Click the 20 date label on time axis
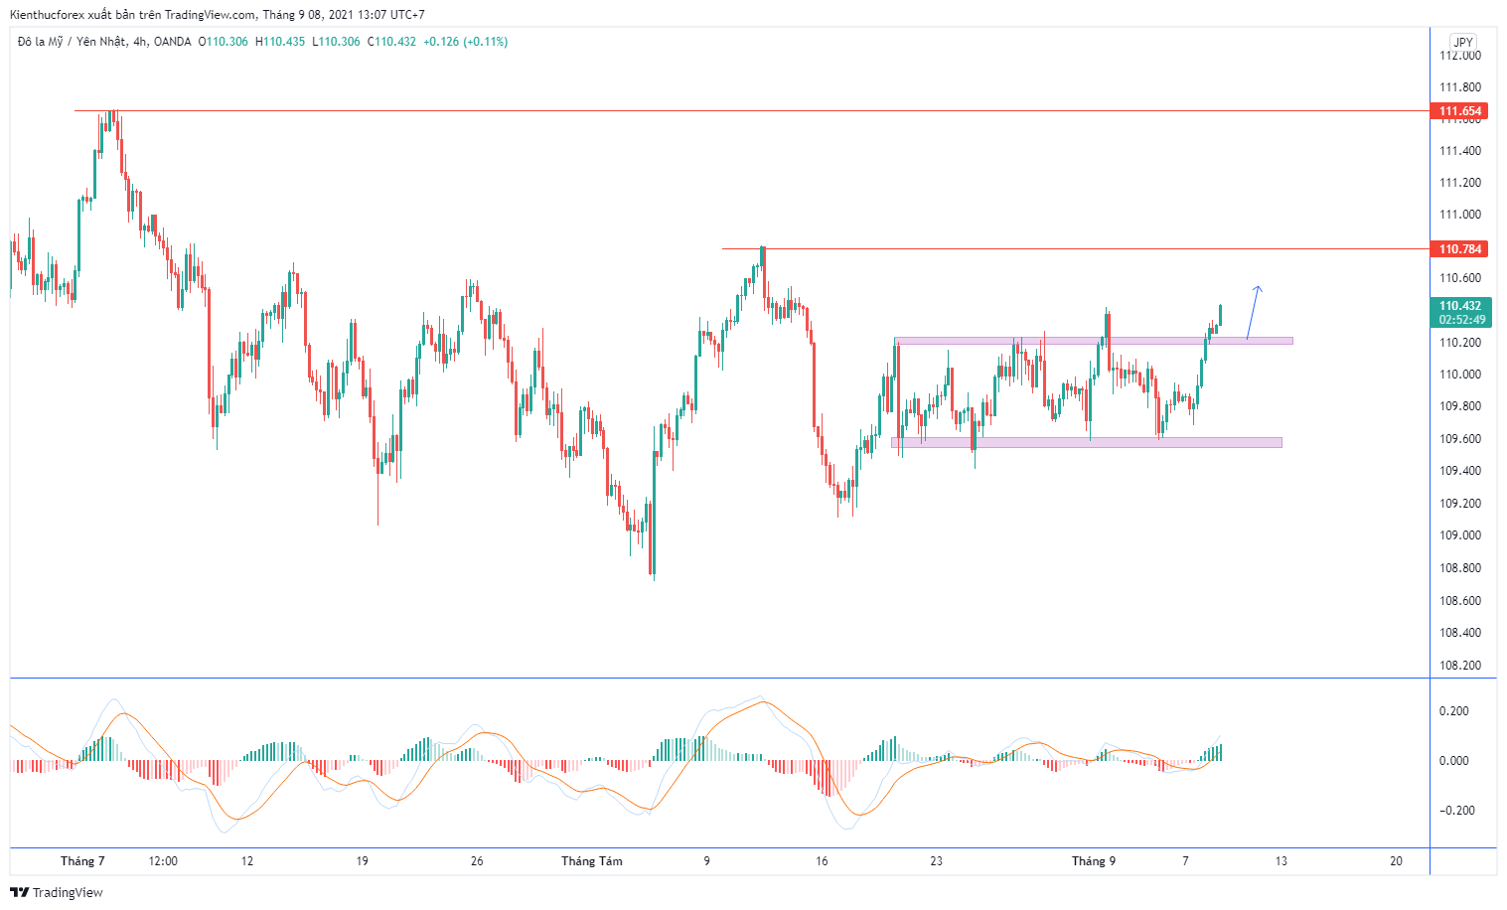The image size is (1507, 910). (x=1397, y=861)
